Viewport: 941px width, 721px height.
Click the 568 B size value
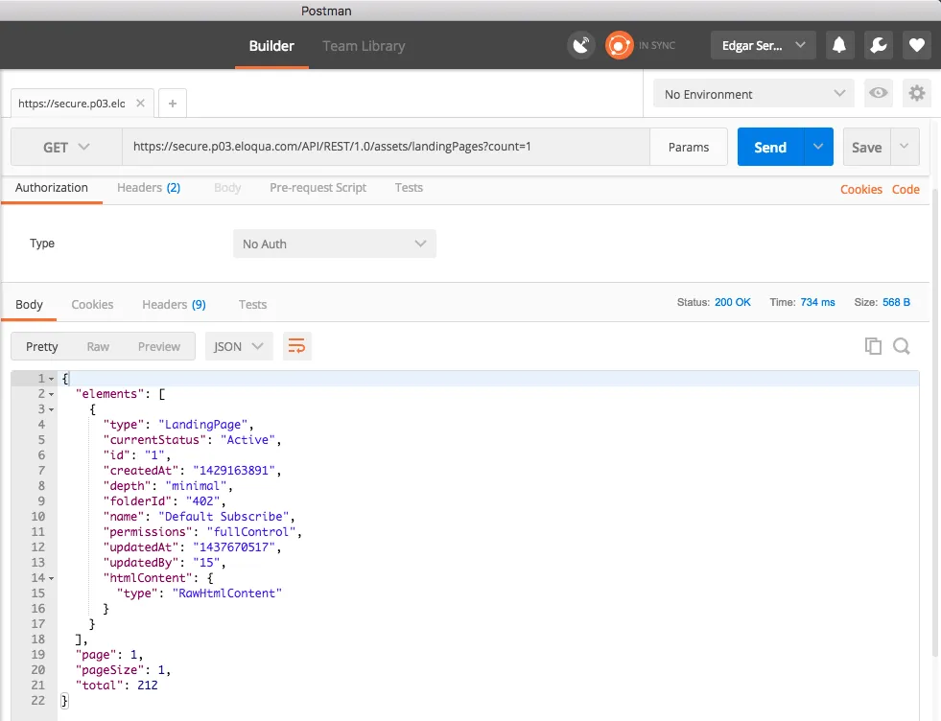point(896,302)
